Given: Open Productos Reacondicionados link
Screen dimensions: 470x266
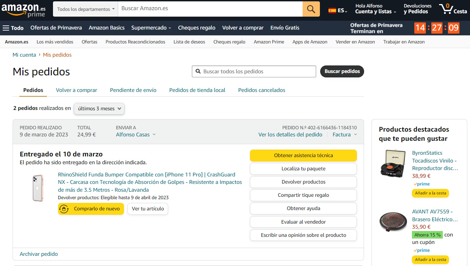Looking at the screenshot, I should point(135,42).
